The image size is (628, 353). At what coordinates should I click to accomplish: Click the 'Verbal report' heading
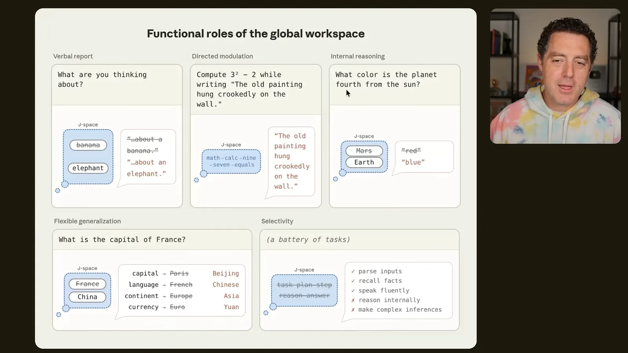pyautogui.click(x=73, y=56)
